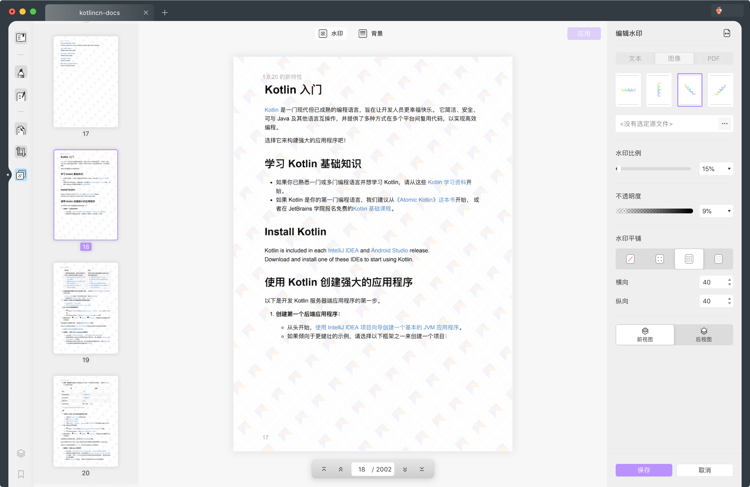Image resolution: width=750 pixels, height=487 pixels.
Task: Open the bookmarks panel
Action: (x=21, y=474)
